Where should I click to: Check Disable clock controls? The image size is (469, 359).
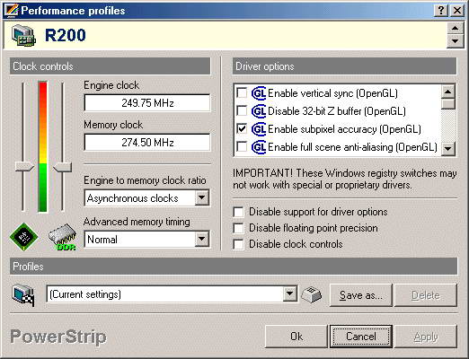pyautogui.click(x=238, y=244)
